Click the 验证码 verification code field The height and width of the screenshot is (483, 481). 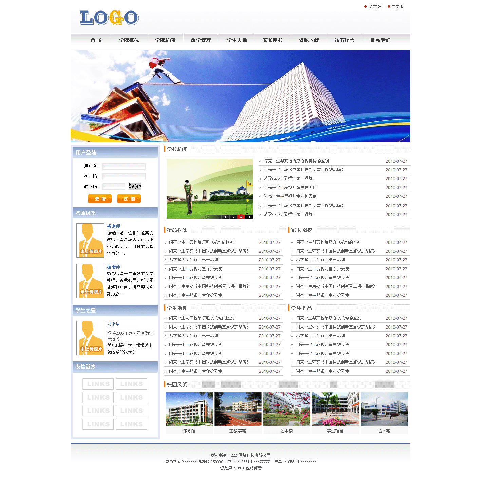click(x=114, y=186)
